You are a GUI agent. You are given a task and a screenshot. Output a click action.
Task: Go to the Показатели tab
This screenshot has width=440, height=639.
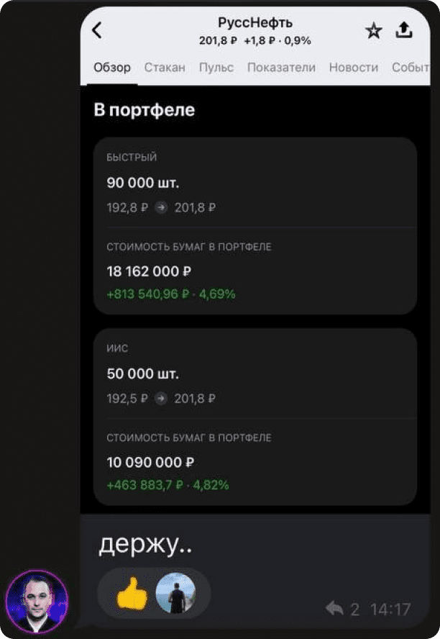coord(281,68)
